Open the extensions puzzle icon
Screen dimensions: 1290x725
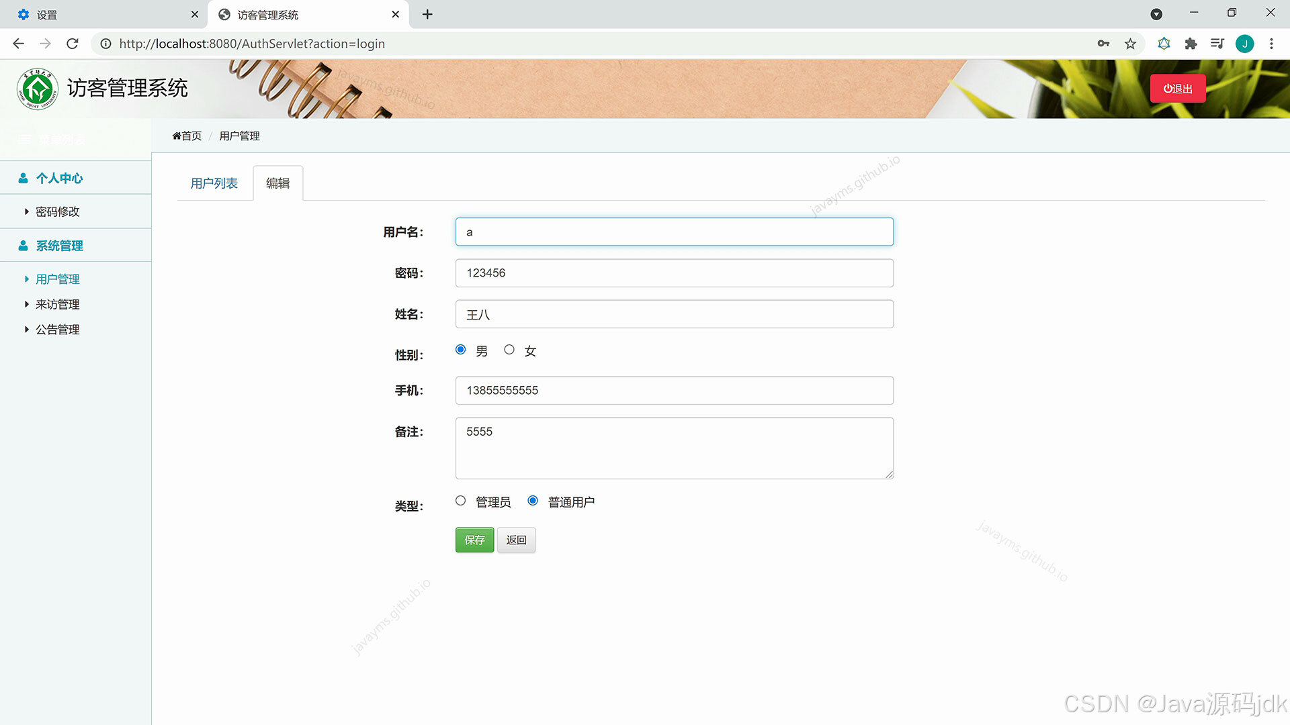click(x=1191, y=44)
